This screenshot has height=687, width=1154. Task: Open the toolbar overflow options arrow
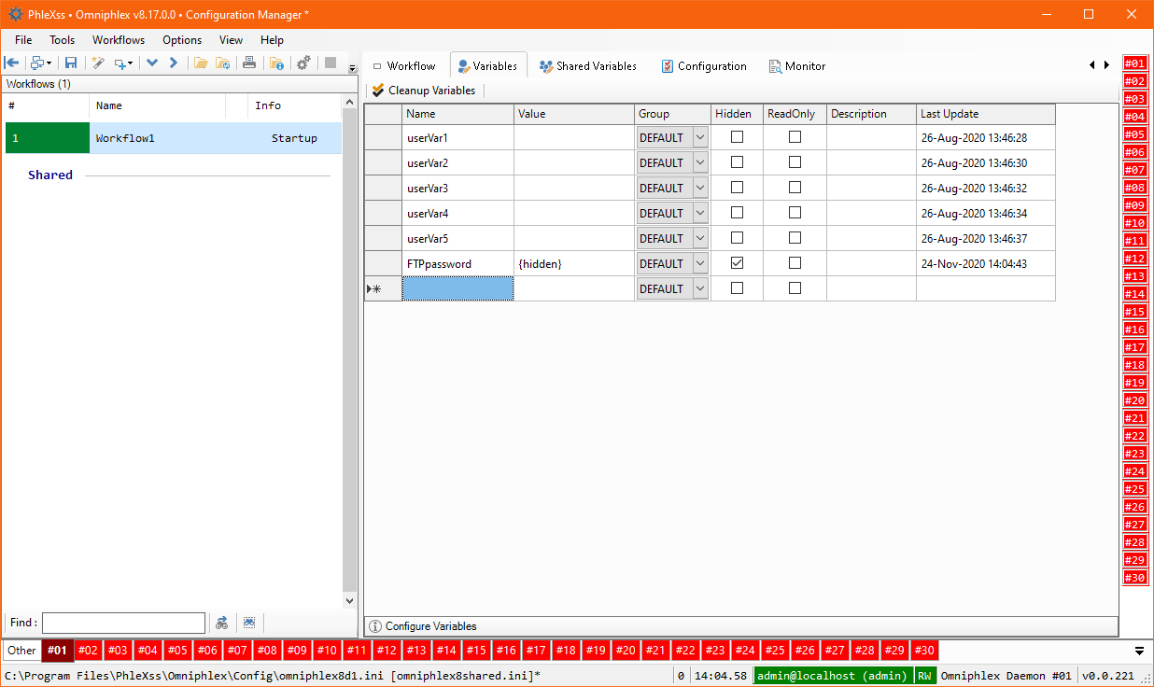[352, 68]
